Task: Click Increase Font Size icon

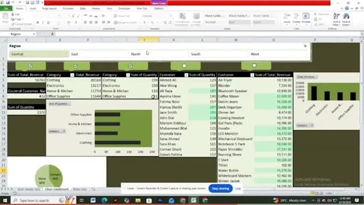Action: tap(73, 16)
